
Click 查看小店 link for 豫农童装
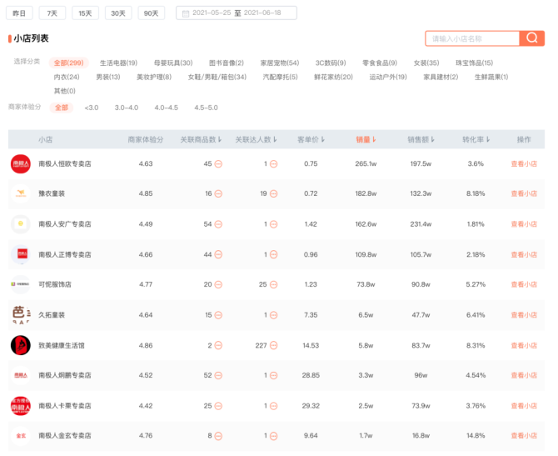pos(524,193)
